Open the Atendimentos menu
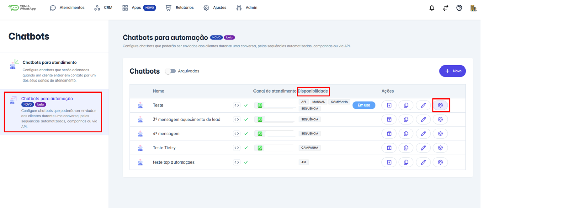 point(67,8)
